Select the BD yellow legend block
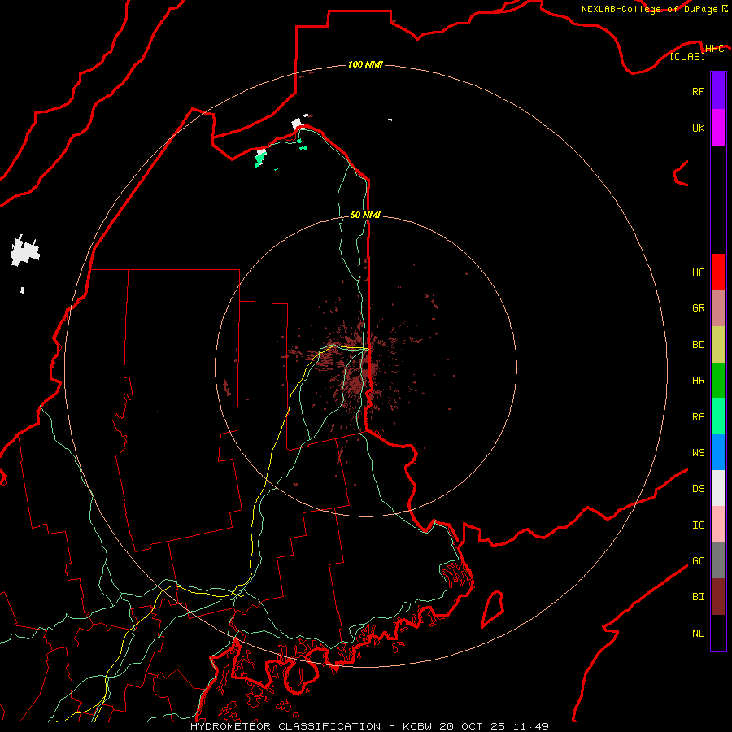Viewport: 732px width, 732px height. [x=718, y=345]
